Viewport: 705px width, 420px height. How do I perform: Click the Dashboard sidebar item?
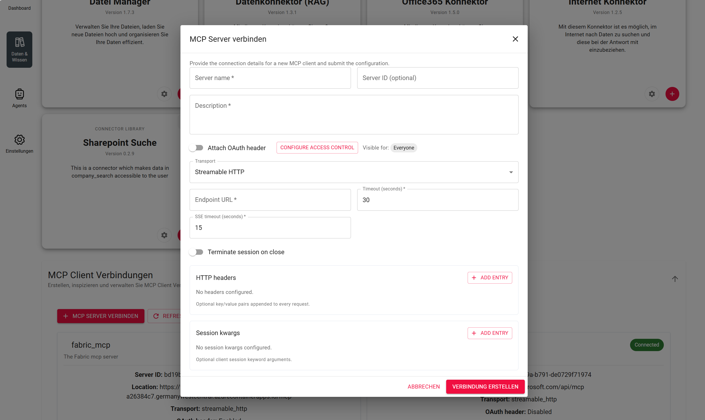(19, 8)
